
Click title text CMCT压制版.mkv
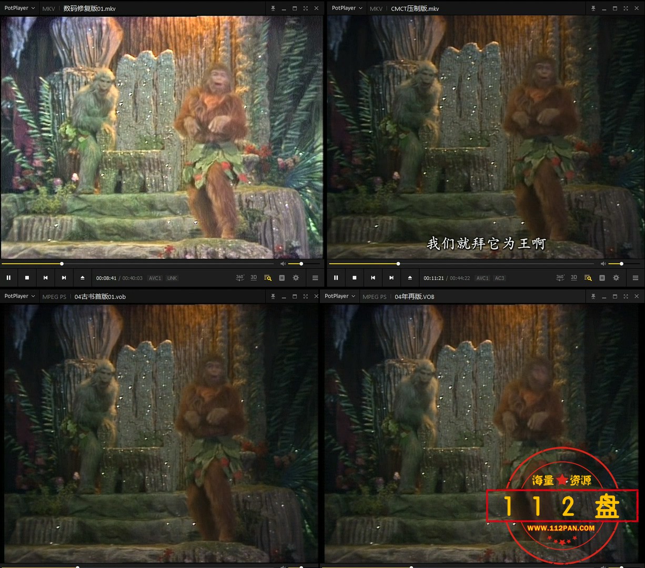(415, 9)
